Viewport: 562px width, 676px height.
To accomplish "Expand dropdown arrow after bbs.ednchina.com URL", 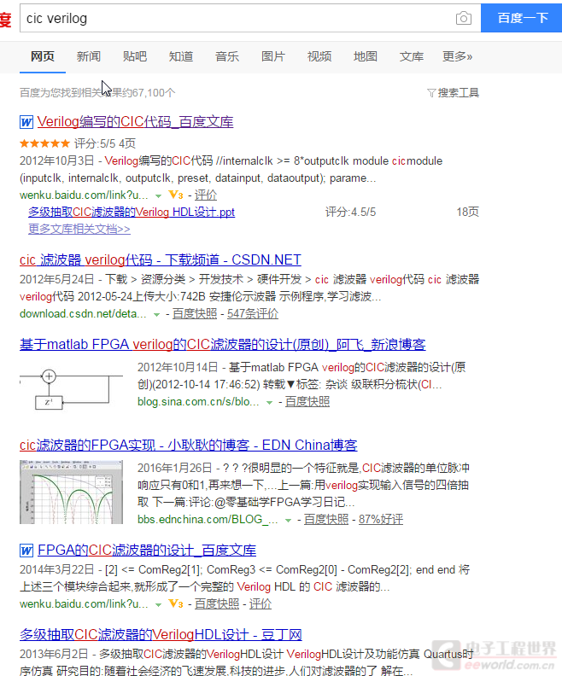I will (288, 521).
